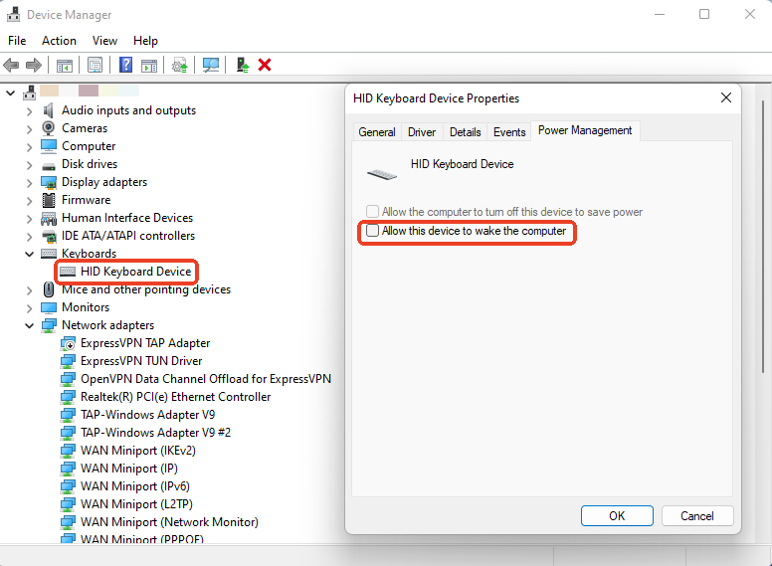The image size is (772, 566).
Task: Click the ExpressVPN TAP Adapter icon
Action: point(68,343)
